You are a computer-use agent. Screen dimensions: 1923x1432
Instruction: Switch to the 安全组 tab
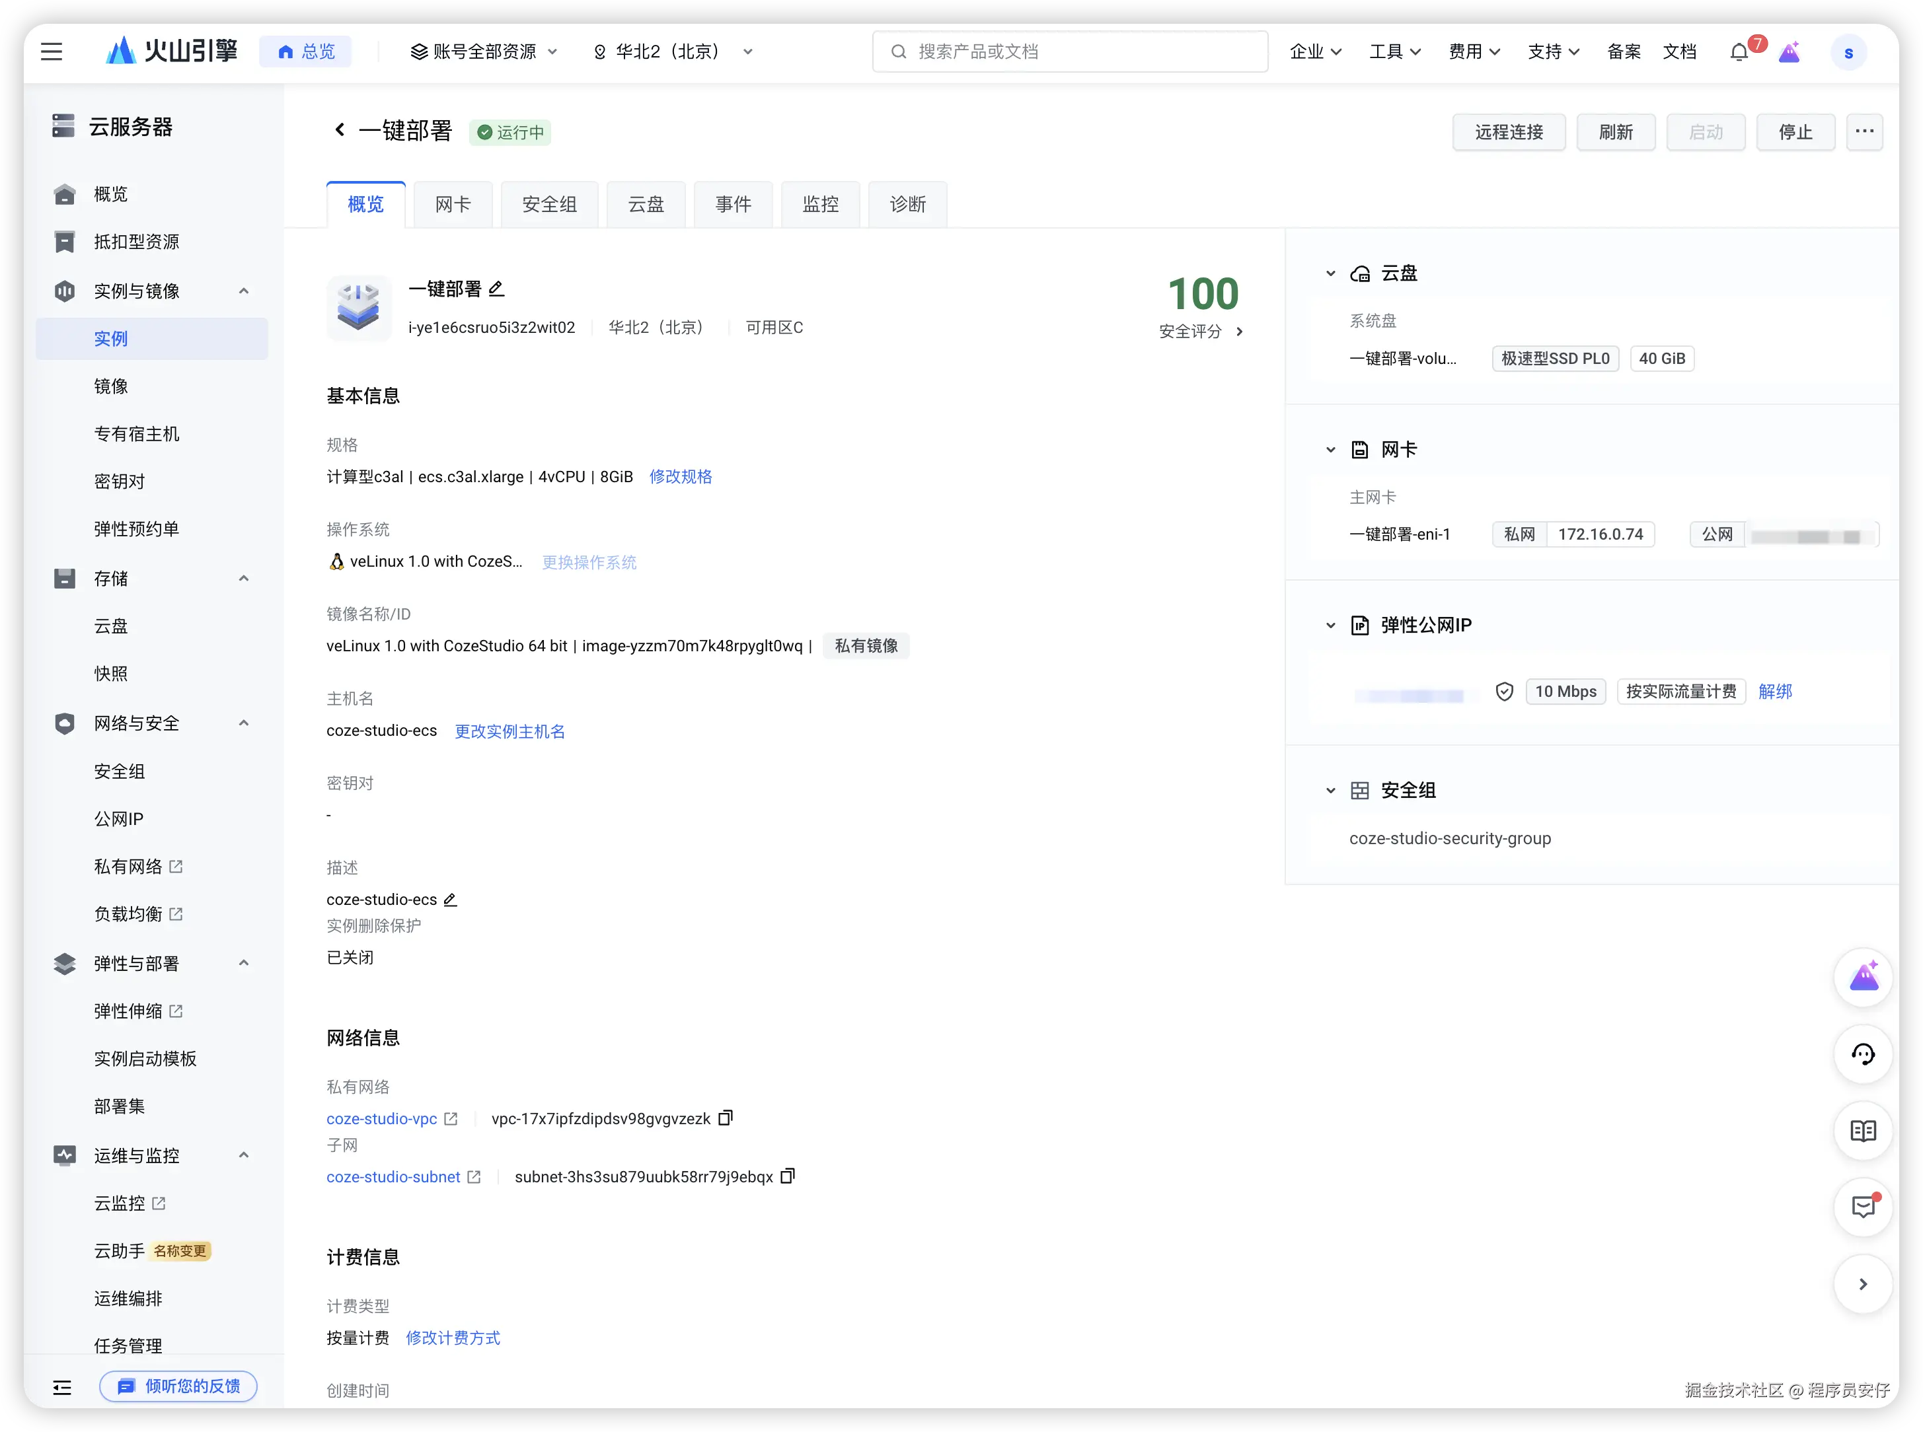pyautogui.click(x=548, y=205)
